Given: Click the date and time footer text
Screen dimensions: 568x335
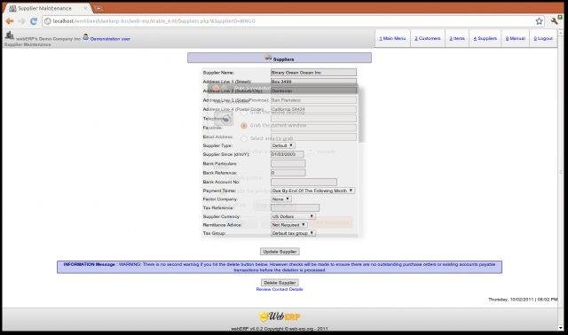Looking at the screenshot, I should point(523,300).
